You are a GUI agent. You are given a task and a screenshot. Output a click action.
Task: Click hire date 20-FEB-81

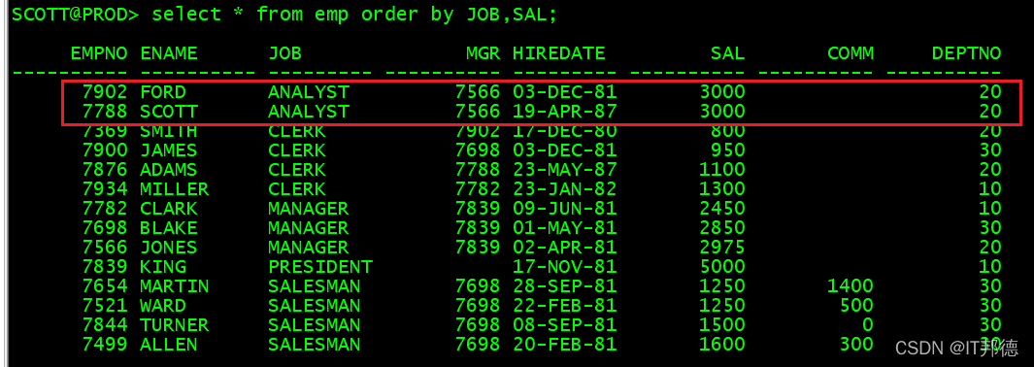click(564, 344)
